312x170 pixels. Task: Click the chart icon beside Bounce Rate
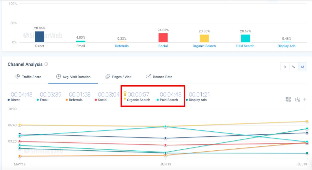[149, 76]
